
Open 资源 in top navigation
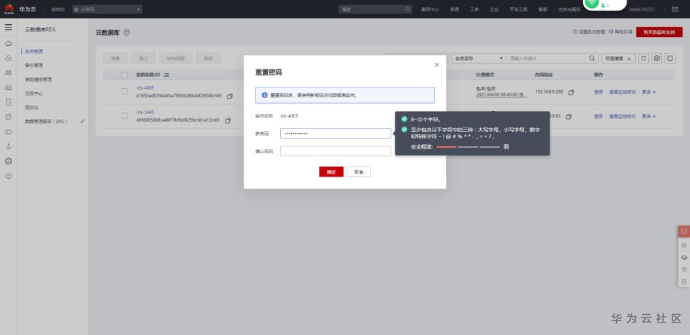coord(454,9)
